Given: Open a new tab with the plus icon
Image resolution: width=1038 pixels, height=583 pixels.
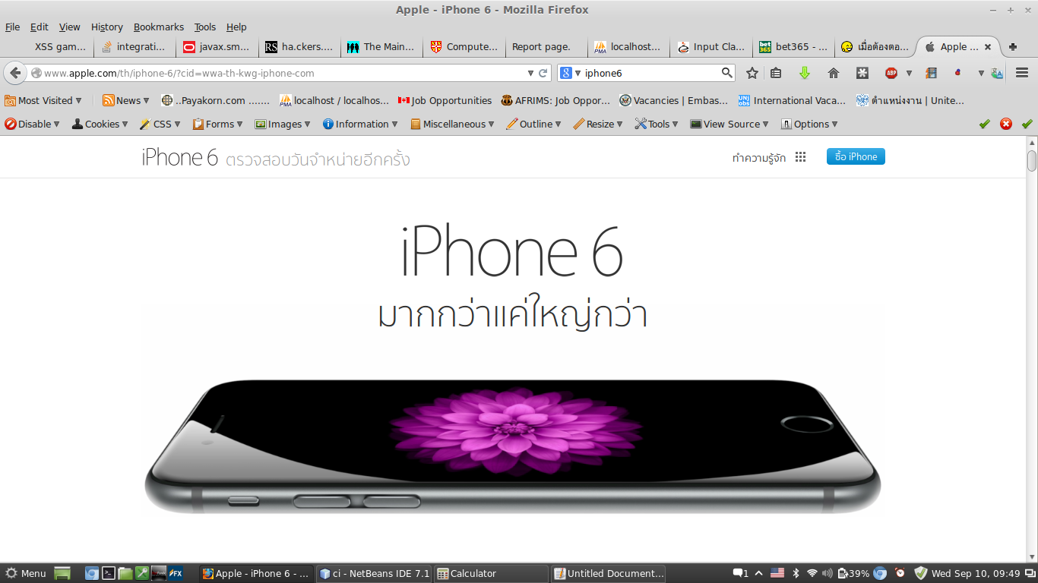Looking at the screenshot, I should coord(1013,47).
